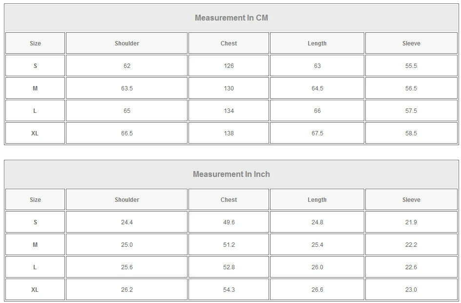
Task: Click the shoulder value 63.5 cell
Action: coord(127,88)
